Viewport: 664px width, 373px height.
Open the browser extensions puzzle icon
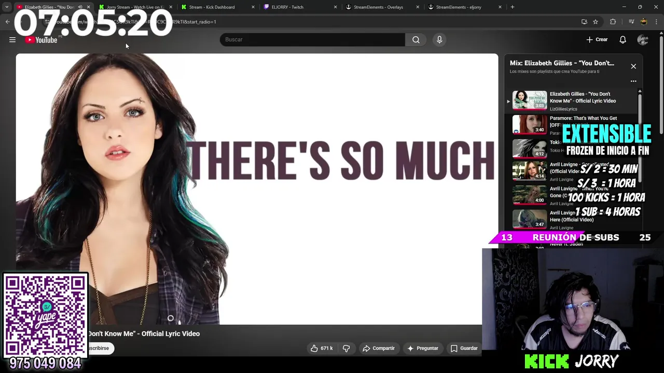613,22
